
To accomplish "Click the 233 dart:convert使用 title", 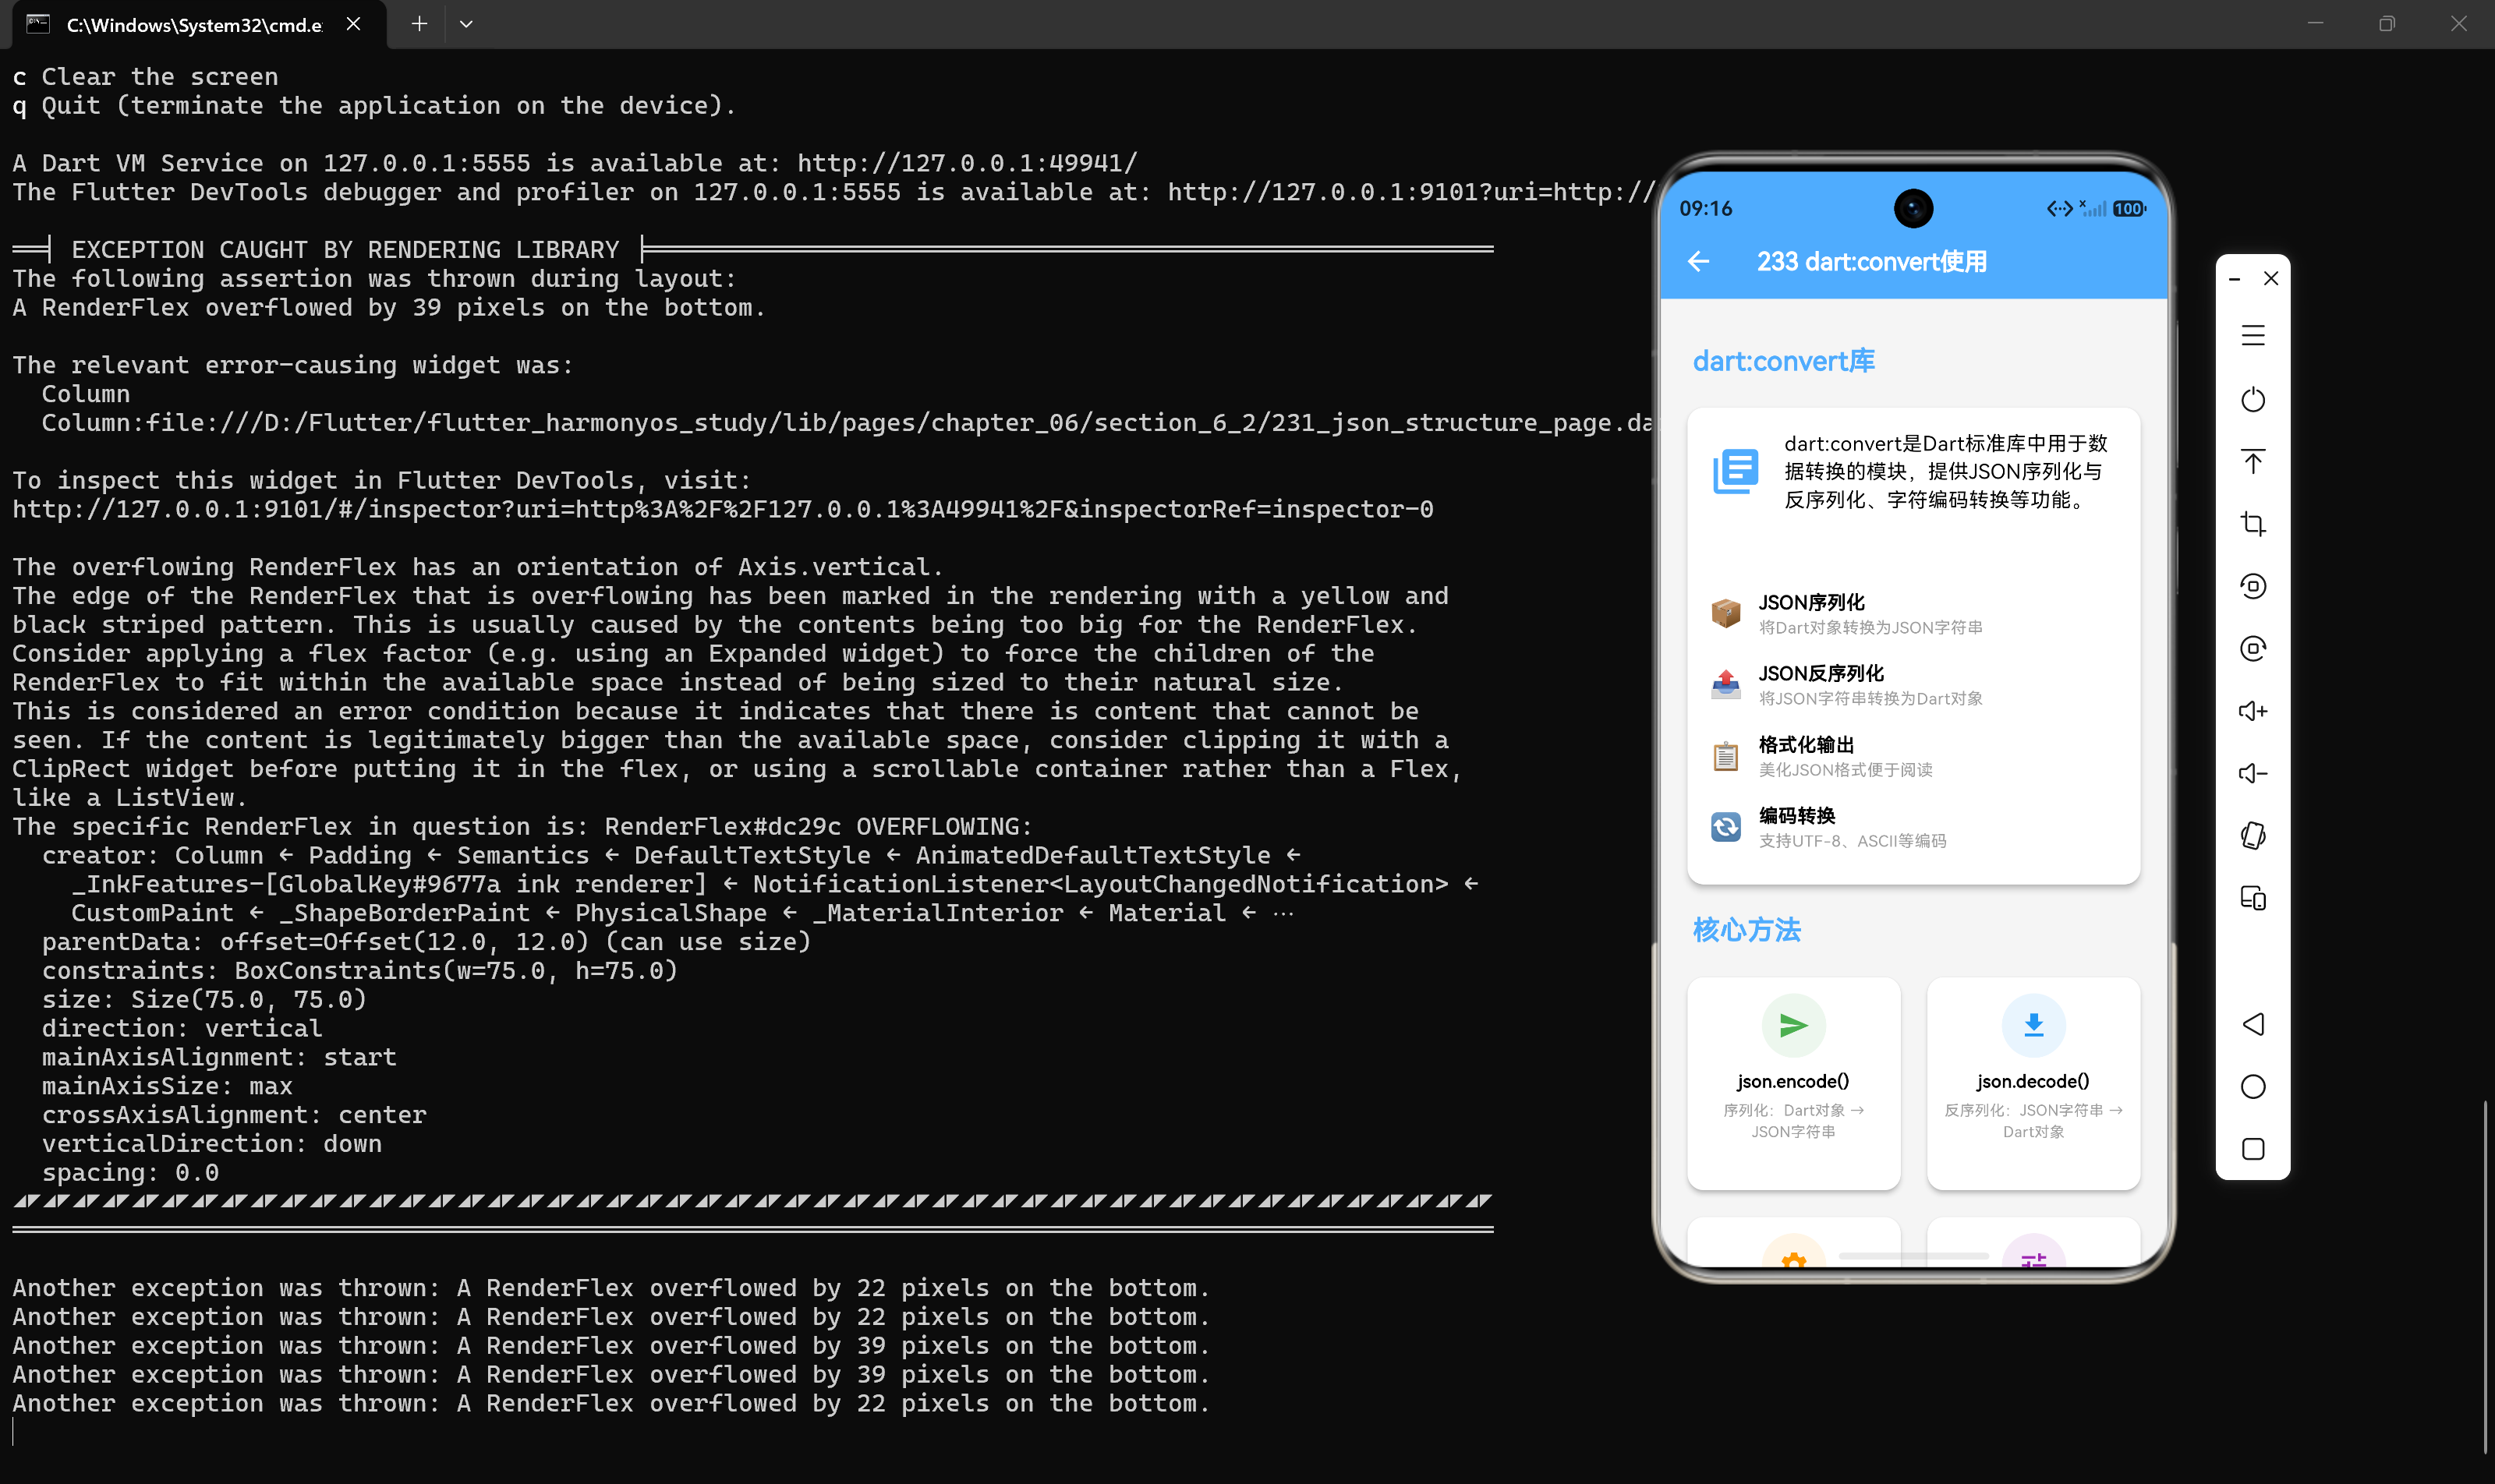I will (x=1872, y=262).
